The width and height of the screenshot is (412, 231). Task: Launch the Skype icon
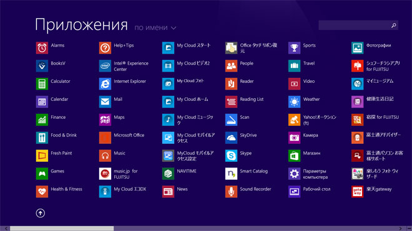[231, 156]
